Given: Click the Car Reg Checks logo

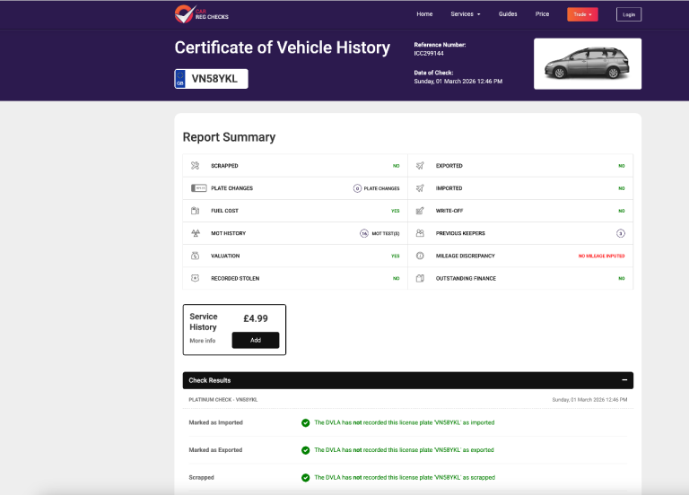Looking at the screenshot, I should [x=202, y=14].
